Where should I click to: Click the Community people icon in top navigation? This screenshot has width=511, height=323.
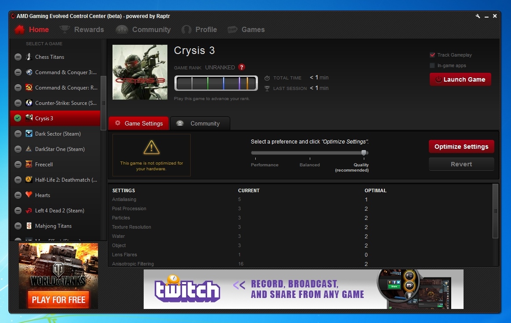point(122,30)
